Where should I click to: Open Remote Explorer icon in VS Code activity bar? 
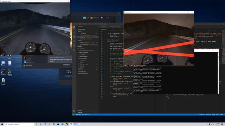coord(74,45)
